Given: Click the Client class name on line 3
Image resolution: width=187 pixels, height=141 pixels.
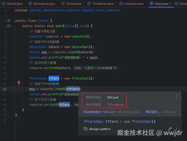Looking at the screenshot, I should coord(43,21).
